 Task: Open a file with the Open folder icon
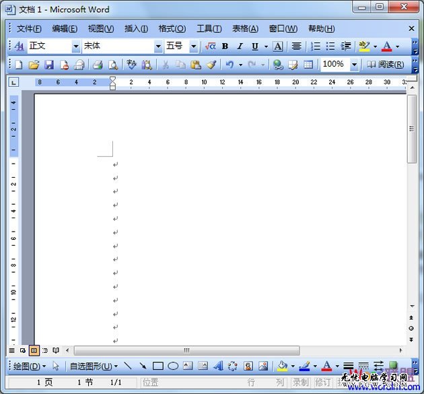34,65
